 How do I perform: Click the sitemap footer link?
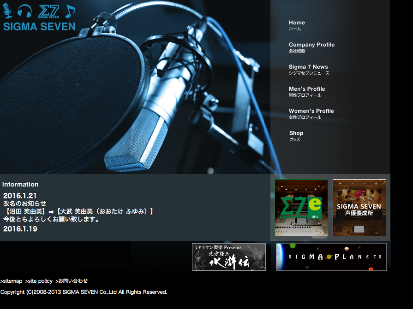(12, 281)
